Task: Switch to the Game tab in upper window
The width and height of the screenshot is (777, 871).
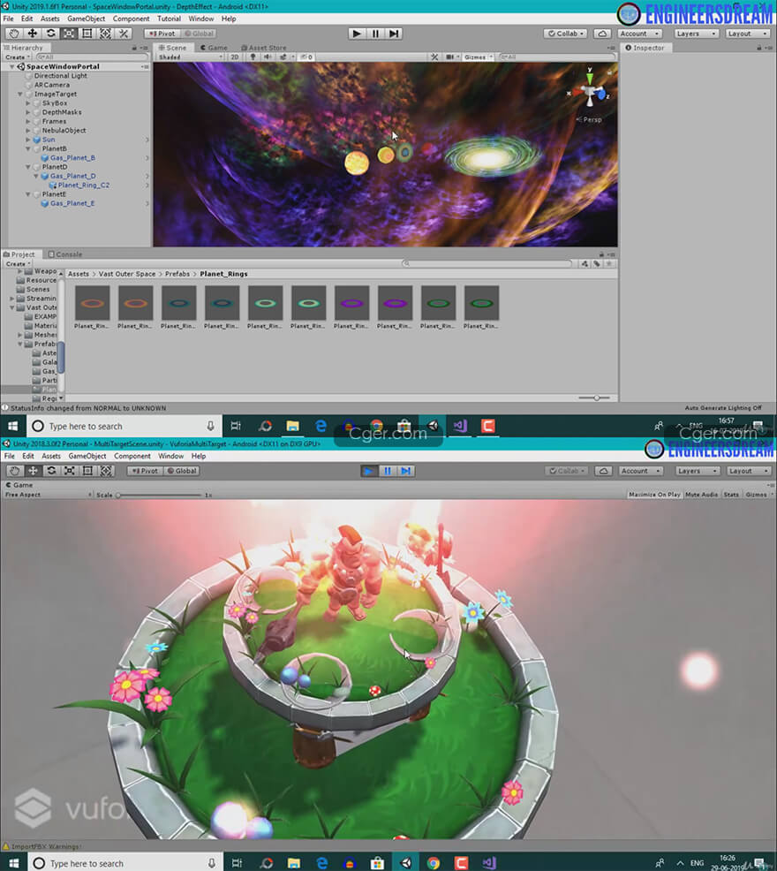Action: (215, 48)
